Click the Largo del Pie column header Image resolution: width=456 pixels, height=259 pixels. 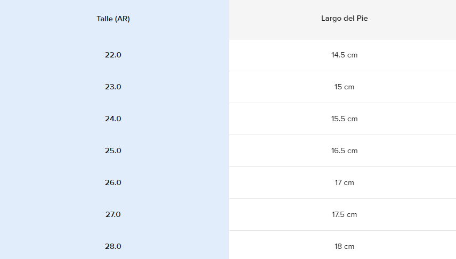pos(344,19)
